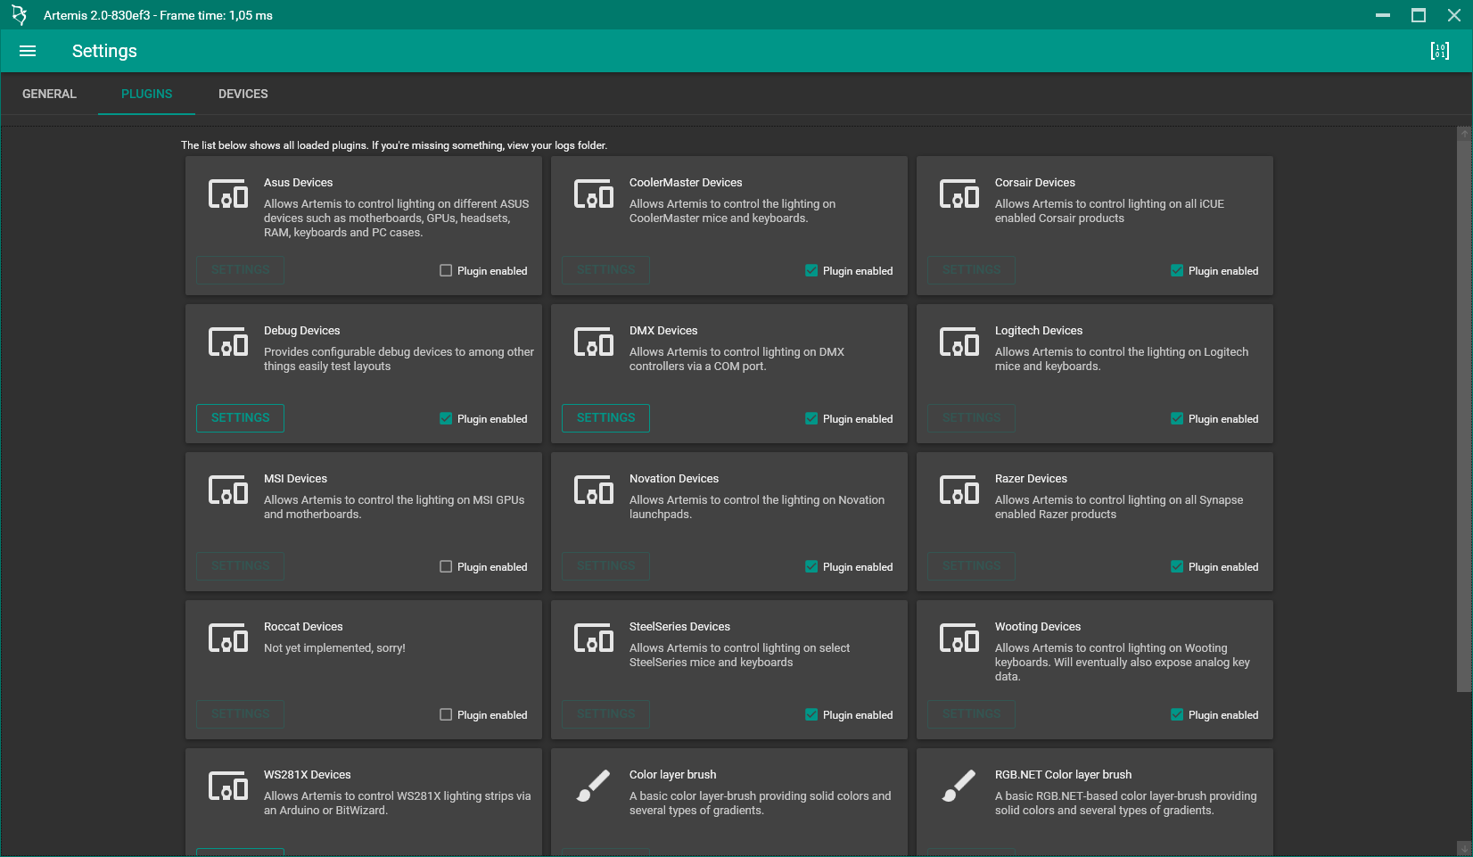
Task: Enable the Roccat Devices plugin checkbox
Action: tap(446, 714)
